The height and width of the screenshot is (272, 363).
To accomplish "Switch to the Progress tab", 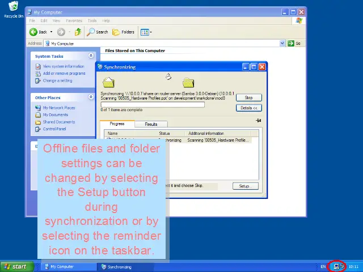I will click(x=117, y=124).
